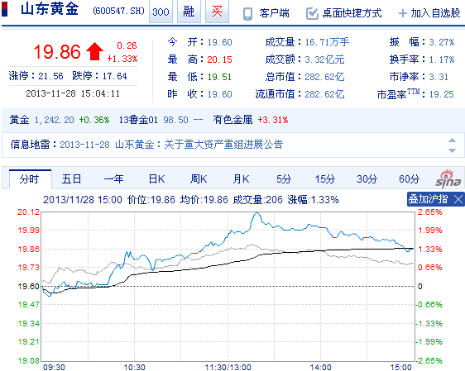
Task: Open the 关于重大资产重组进展公告 announcement link
Action: [223, 145]
